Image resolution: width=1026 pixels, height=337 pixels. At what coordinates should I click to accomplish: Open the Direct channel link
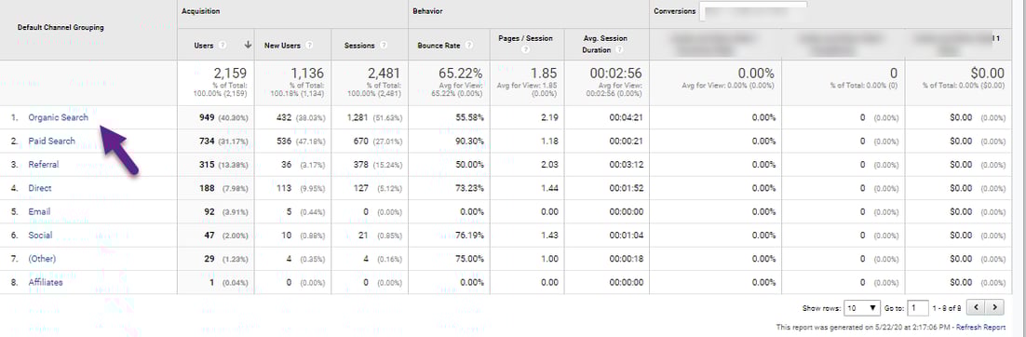click(40, 188)
